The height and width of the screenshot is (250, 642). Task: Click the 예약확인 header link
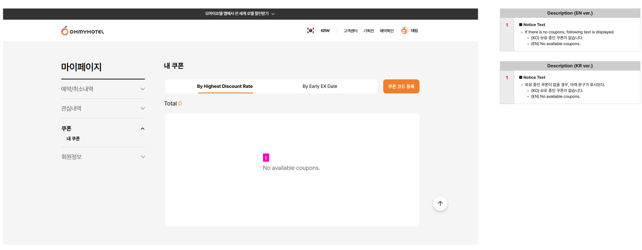click(x=386, y=31)
